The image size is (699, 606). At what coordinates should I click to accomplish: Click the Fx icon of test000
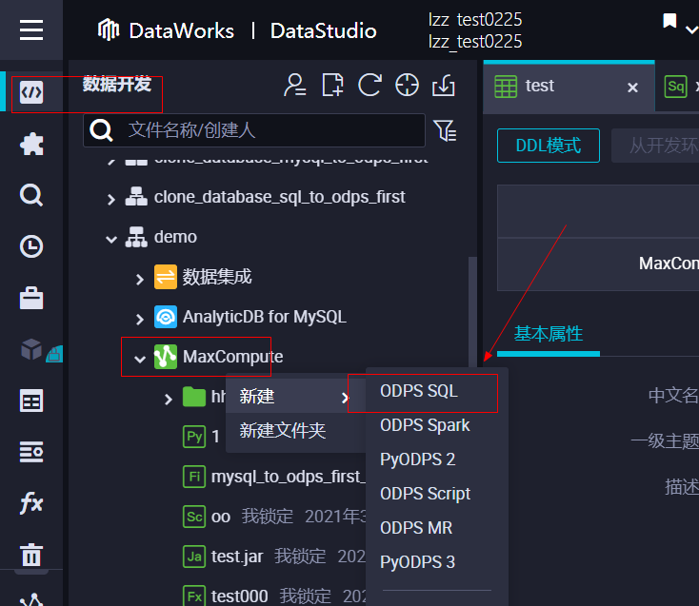pyautogui.click(x=194, y=596)
